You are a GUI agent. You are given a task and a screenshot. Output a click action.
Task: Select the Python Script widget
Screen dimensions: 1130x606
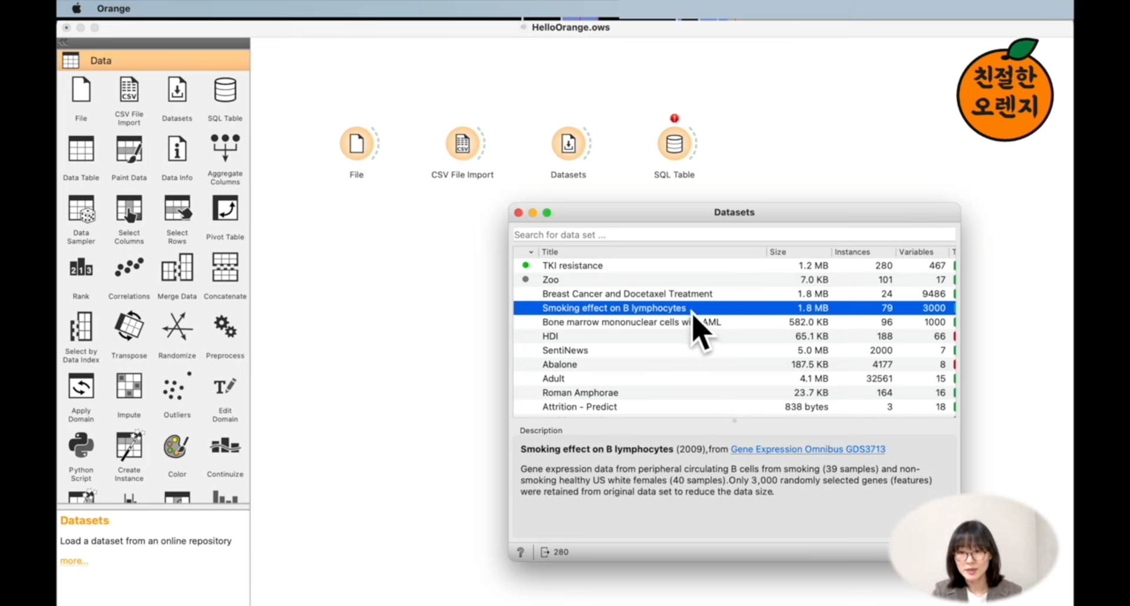(81, 457)
